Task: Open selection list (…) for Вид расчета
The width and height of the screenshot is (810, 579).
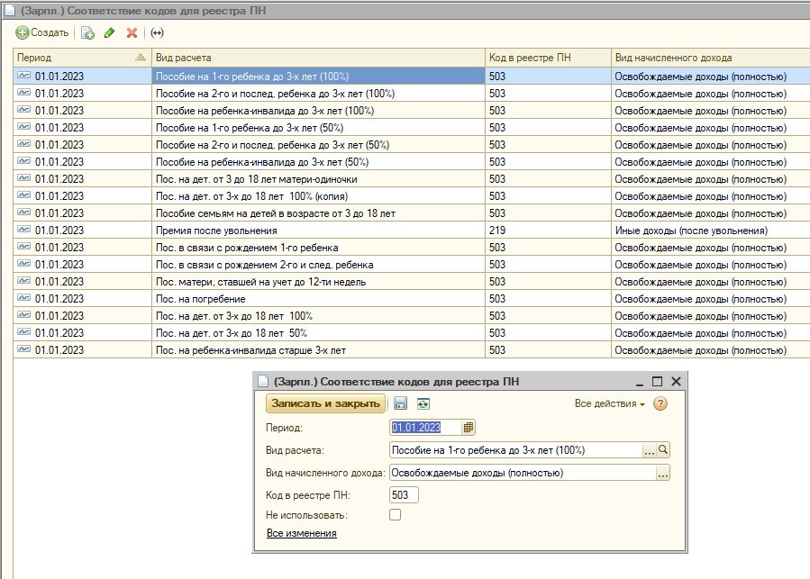Action: [648, 450]
